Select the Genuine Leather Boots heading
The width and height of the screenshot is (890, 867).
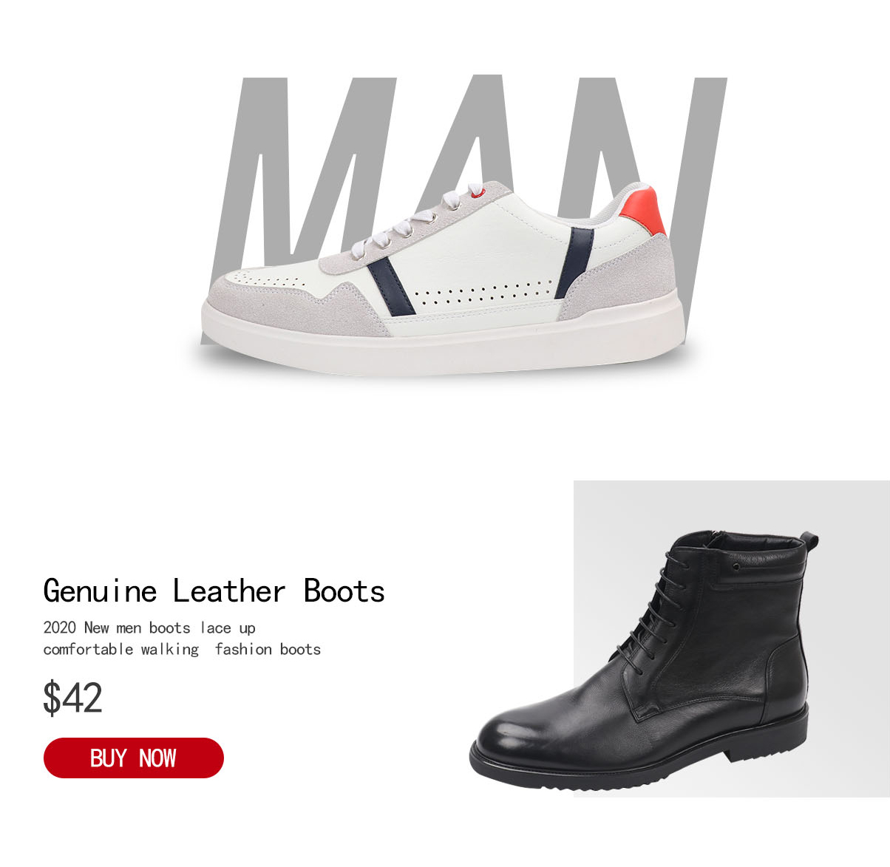coord(214,591)
